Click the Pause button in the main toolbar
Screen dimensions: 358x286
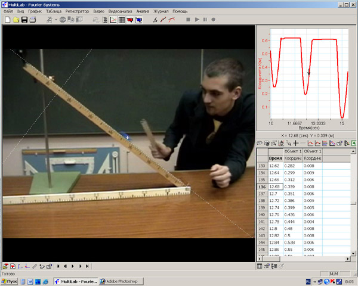205,20
